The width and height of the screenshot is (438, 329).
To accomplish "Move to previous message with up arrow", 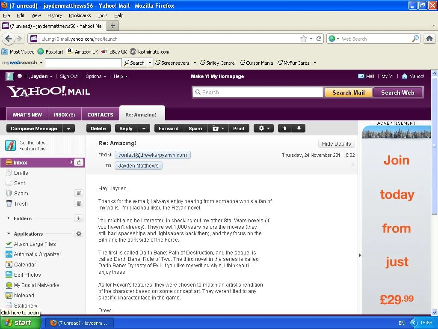I will [x=285, y=129].
